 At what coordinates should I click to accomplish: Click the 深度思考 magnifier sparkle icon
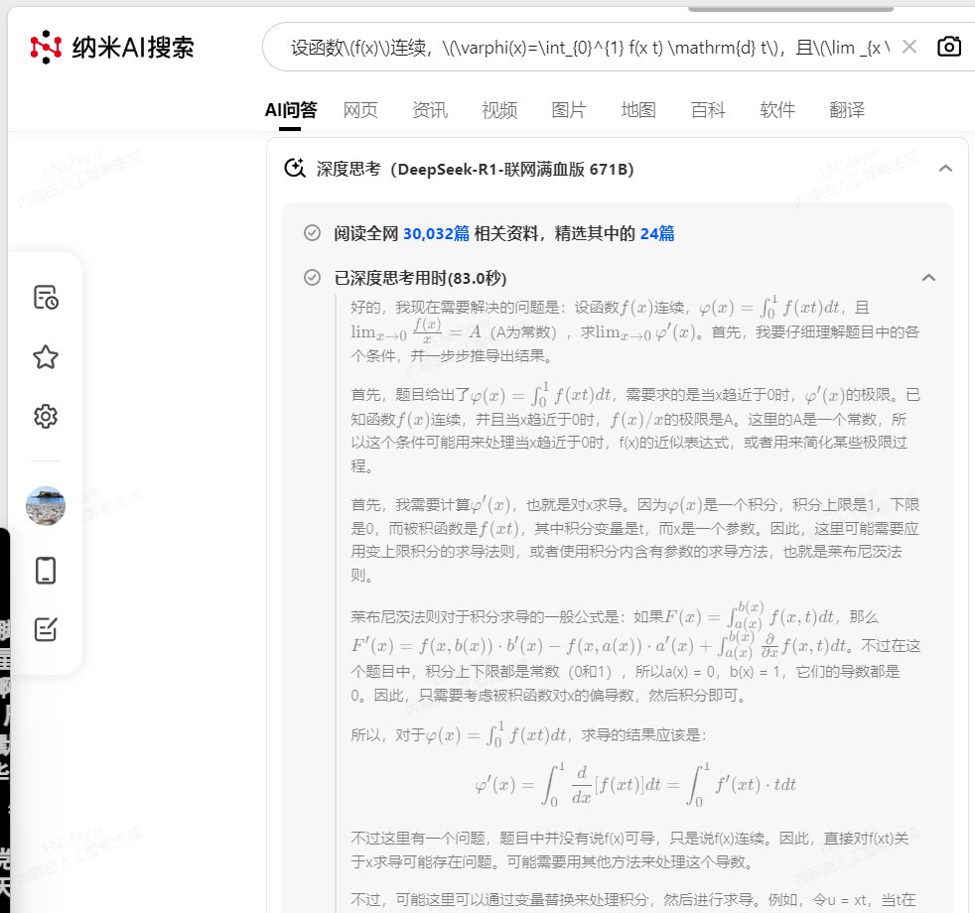[x=295, y=169]
